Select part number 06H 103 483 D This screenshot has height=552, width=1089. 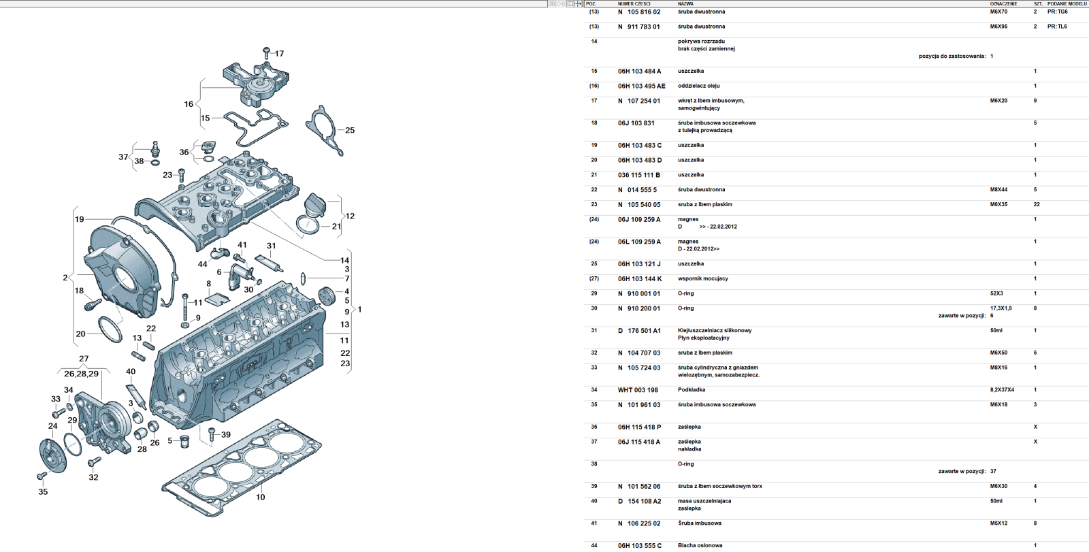[x=639, y=161]
